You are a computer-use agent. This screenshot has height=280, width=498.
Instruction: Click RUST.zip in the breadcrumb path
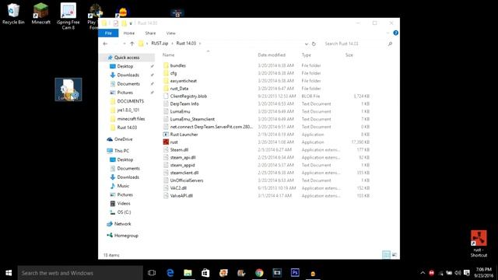coord(160,44)
